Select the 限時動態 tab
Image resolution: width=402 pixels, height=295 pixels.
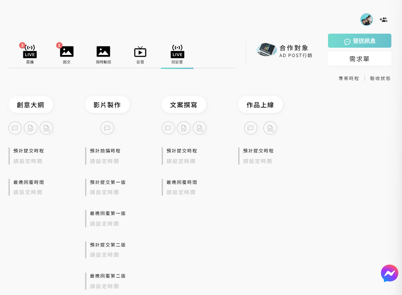click(103, 54)
